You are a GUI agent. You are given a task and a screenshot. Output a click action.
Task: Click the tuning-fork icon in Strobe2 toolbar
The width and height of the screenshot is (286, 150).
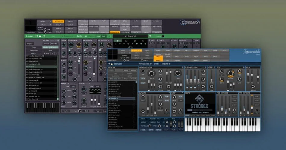coord(109,64)
